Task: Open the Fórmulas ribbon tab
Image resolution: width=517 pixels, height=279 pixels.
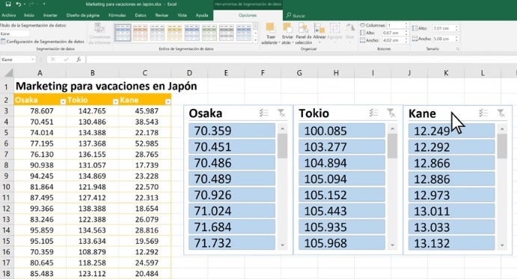Action: (117, 15)
